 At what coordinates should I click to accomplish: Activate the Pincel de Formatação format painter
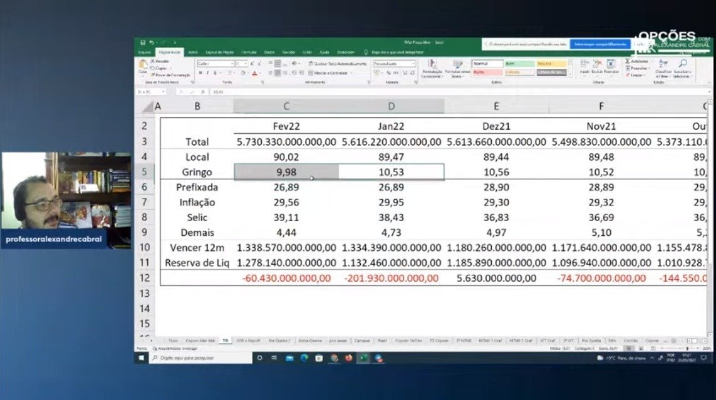170,74
